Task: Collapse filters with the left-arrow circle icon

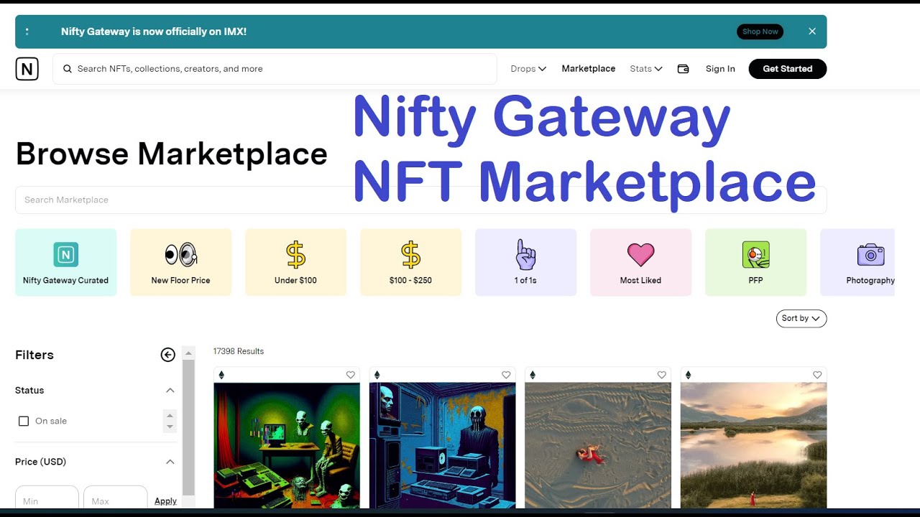Action: [168, 355]
